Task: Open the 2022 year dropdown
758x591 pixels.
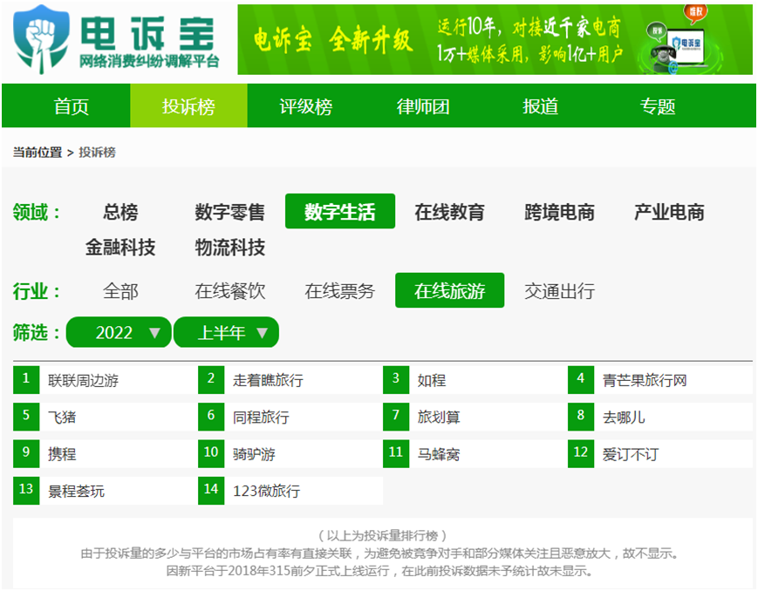Action: (119, 332)
